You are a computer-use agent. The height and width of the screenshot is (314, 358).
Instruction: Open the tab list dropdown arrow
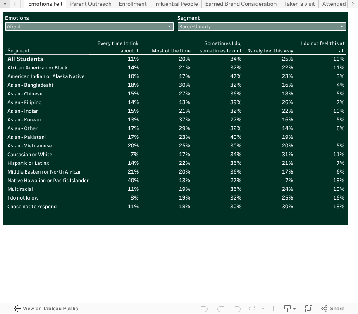[5, 4]
